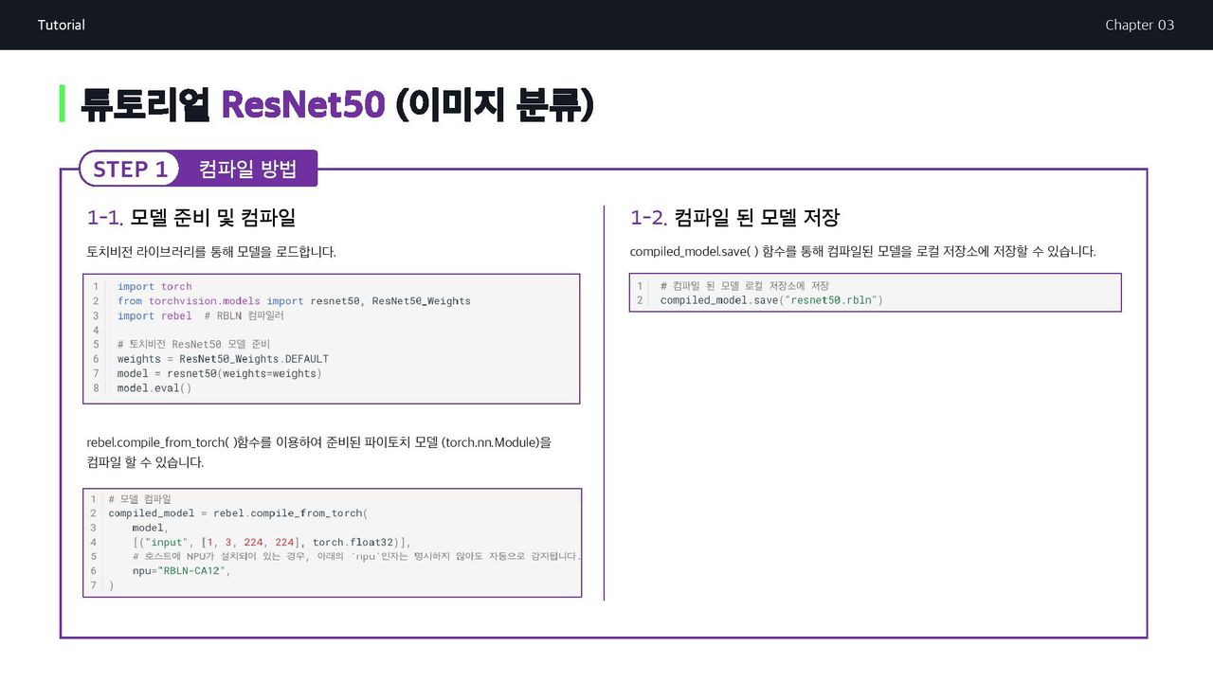Click the 'Tutorial' header label
The height and width of the screenshot is (682, 1213).
tap(62, 25)
